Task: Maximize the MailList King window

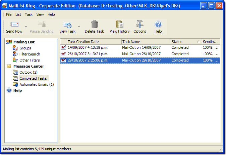Action: coord(211,6)
